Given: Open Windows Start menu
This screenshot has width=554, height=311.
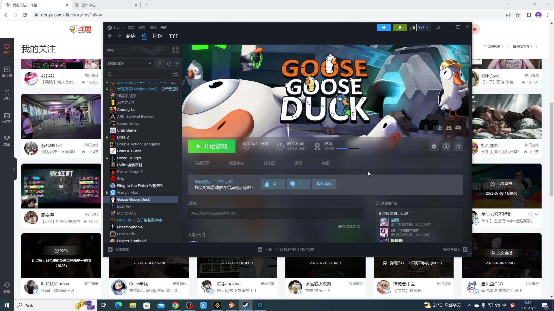Looking at the screenshot, I should coord(7,305).
